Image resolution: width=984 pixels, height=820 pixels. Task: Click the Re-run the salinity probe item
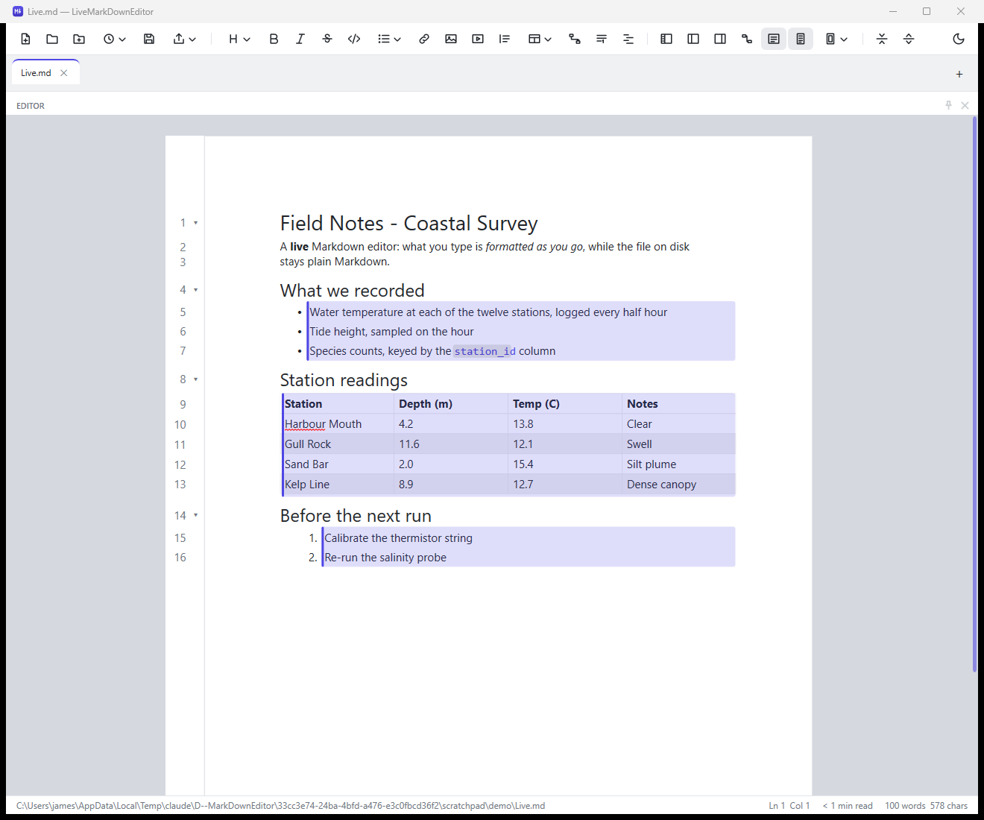(385, 558)
